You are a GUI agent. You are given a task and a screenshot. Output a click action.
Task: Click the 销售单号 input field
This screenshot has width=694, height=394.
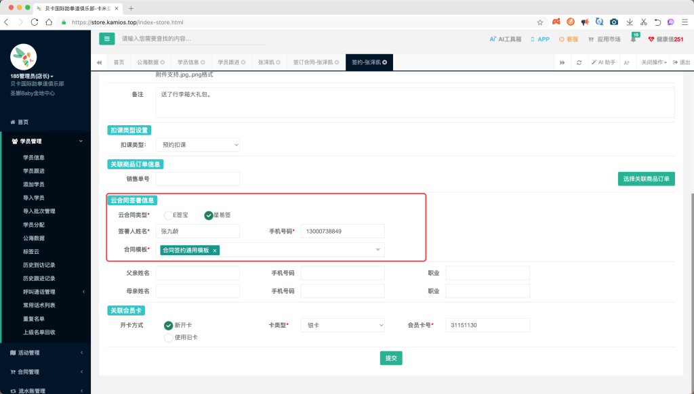coord(198,179)
